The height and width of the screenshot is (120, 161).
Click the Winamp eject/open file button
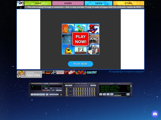pyautogui.click(x=47, y=95)
